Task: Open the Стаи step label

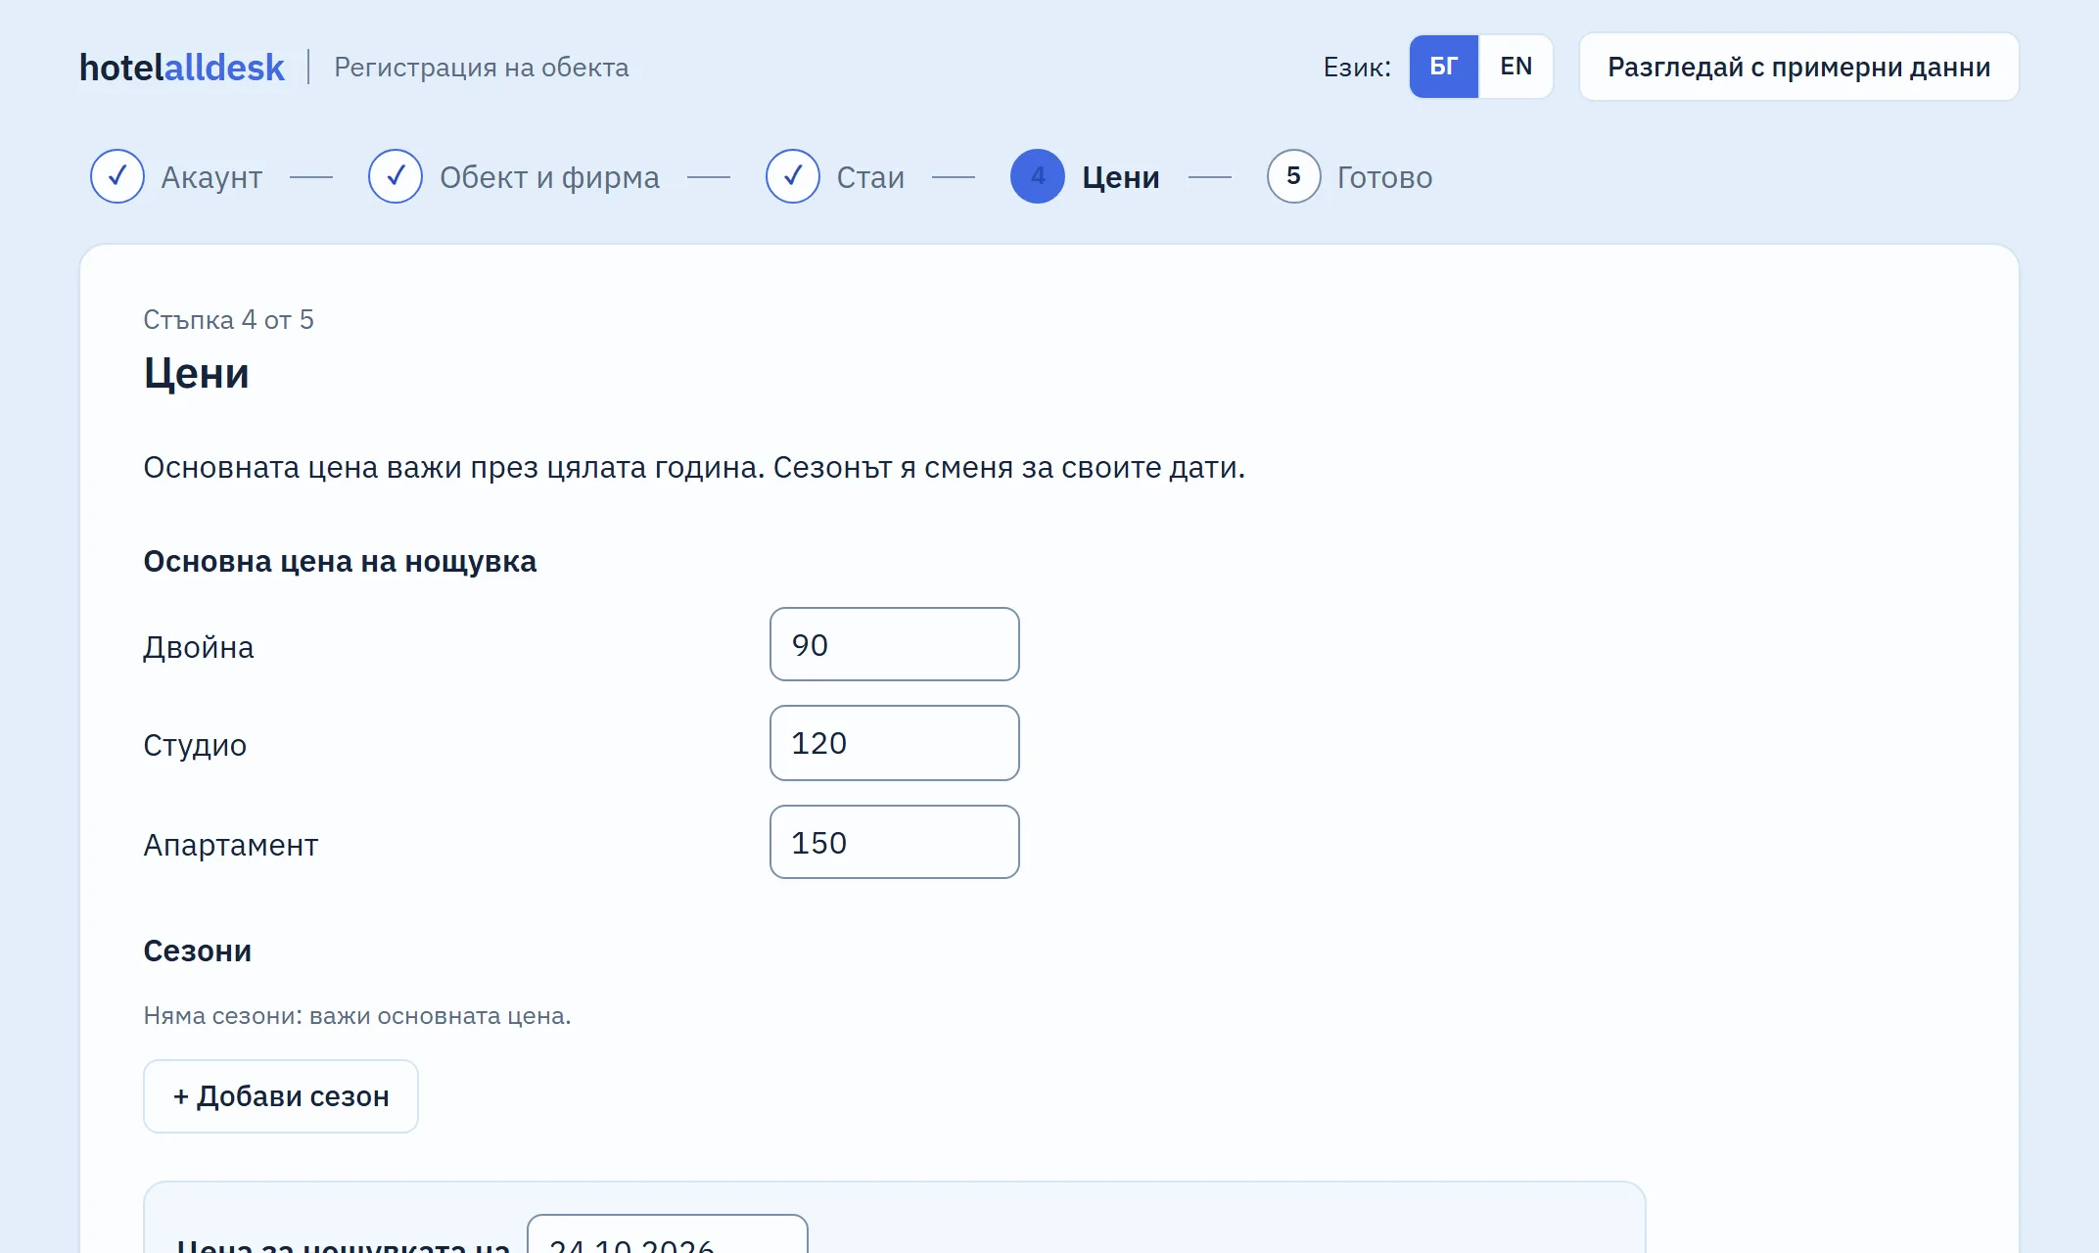Action: pyautogui.click(x=870, y=177)
